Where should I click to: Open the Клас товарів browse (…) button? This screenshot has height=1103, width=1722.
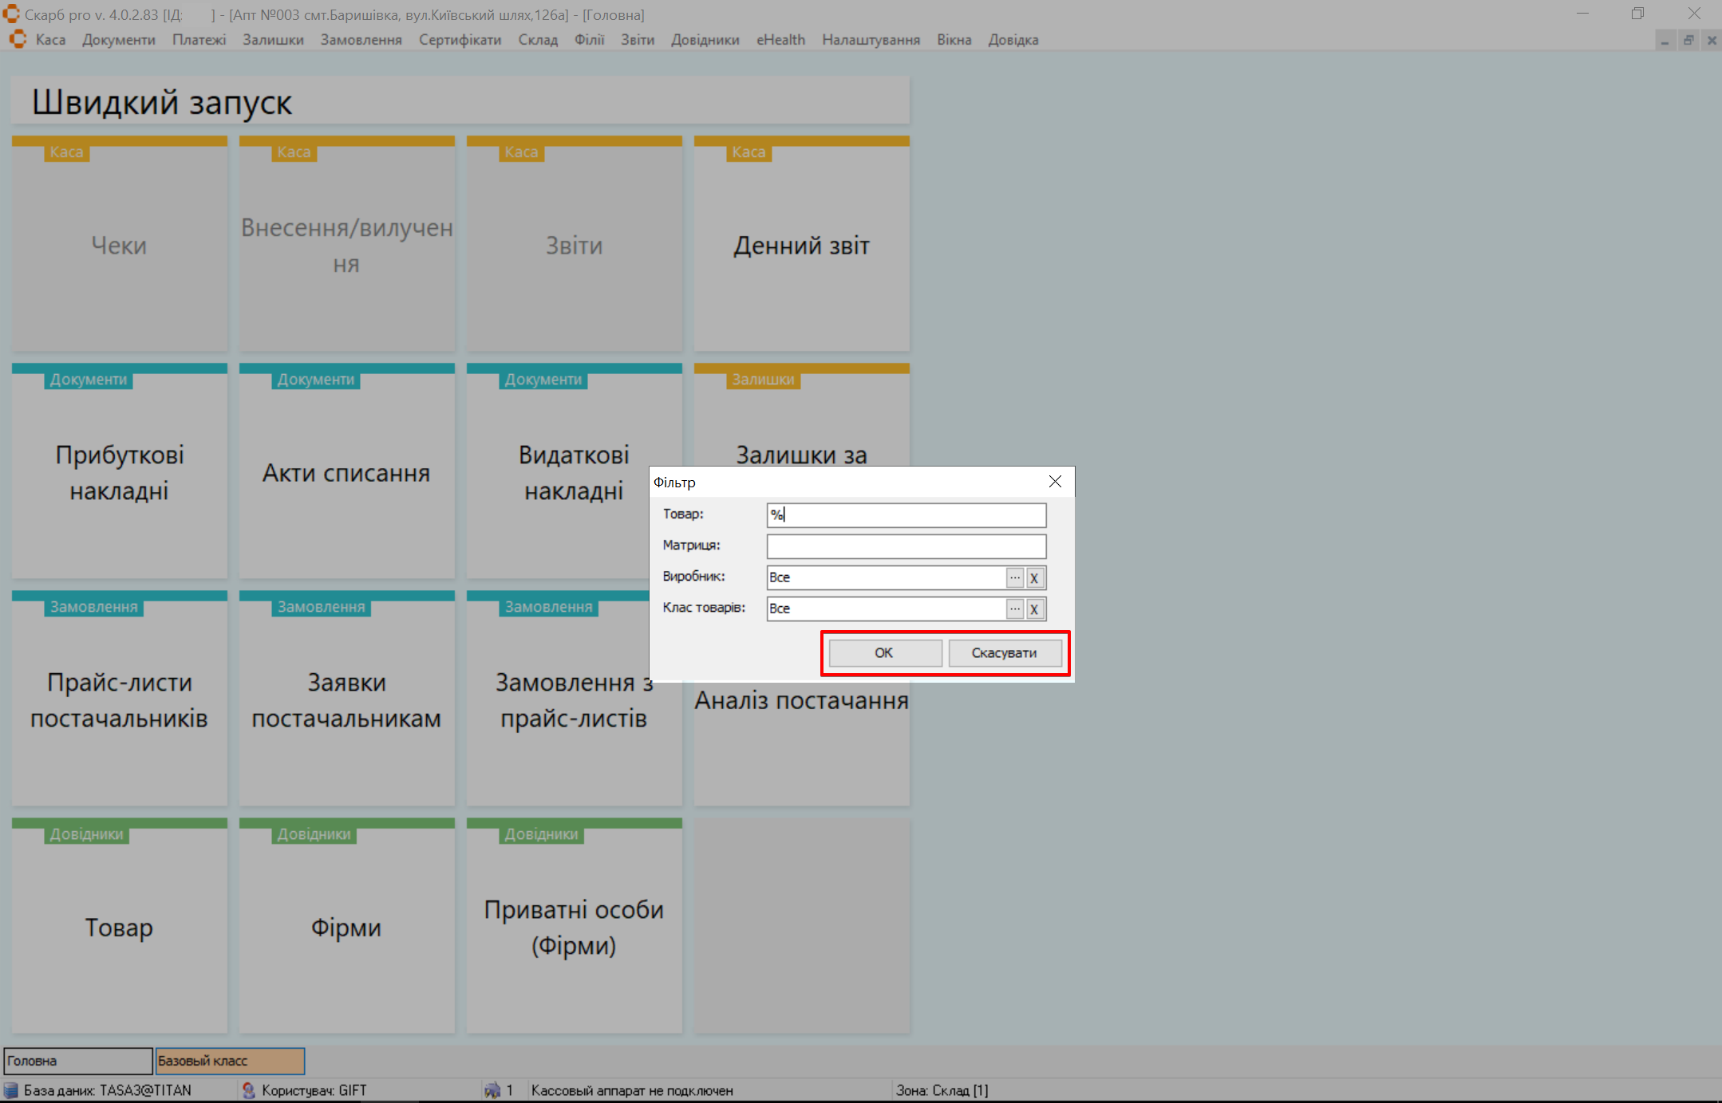coord(1014,609)
